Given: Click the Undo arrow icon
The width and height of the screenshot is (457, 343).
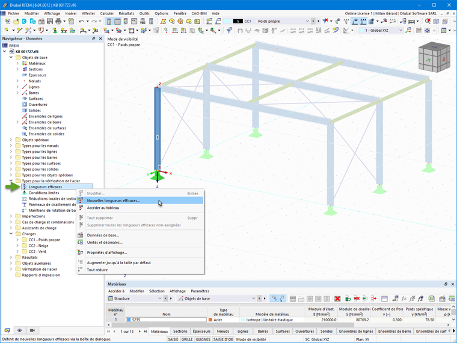Looking at the screenshot, I should point(81,21).
